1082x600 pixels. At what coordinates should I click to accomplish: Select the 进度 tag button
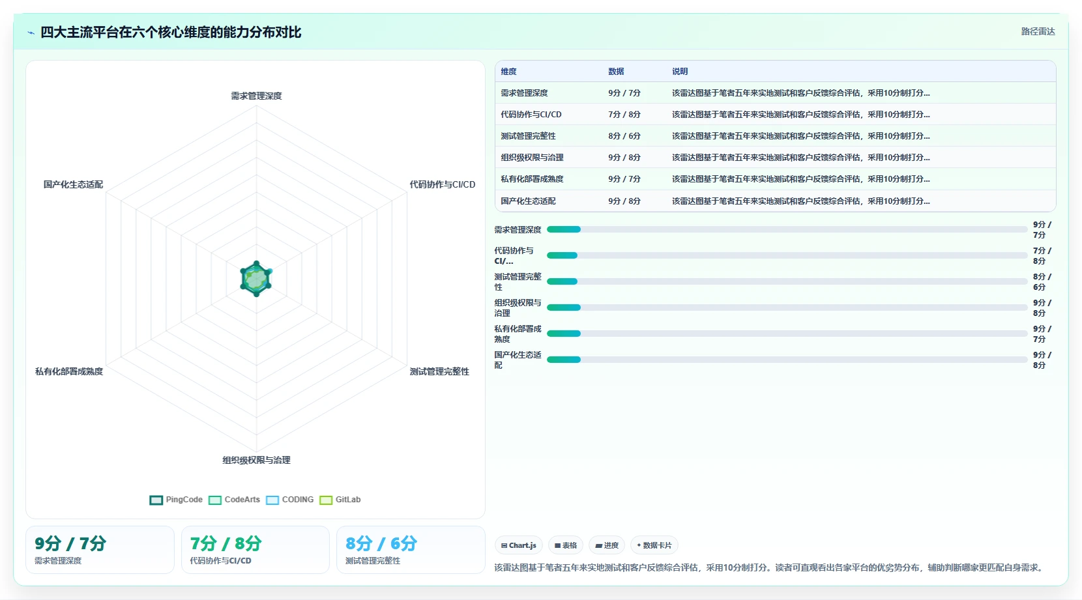pyautogui.click(x=607, y=545)
